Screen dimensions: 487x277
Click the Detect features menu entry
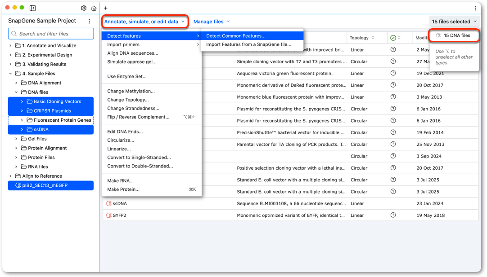coord(152,36)
